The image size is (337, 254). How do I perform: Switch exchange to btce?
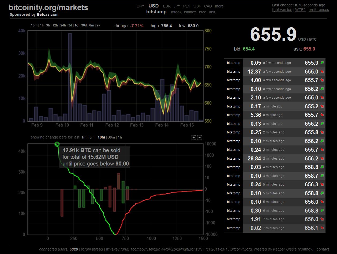coord(203,12)
